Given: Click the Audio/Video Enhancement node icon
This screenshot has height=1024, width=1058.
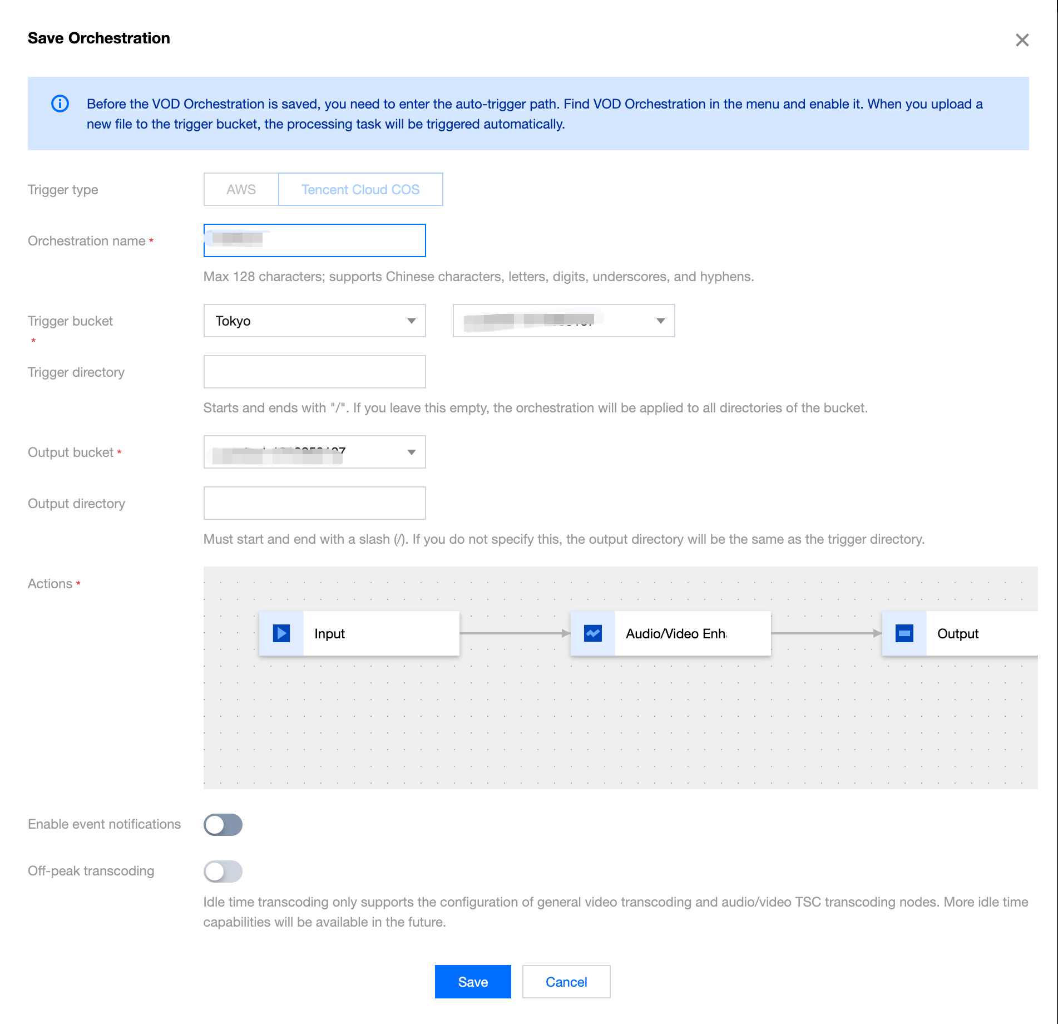Looking at the screenshot, I should pyautogui.click(x=593, y=633).
